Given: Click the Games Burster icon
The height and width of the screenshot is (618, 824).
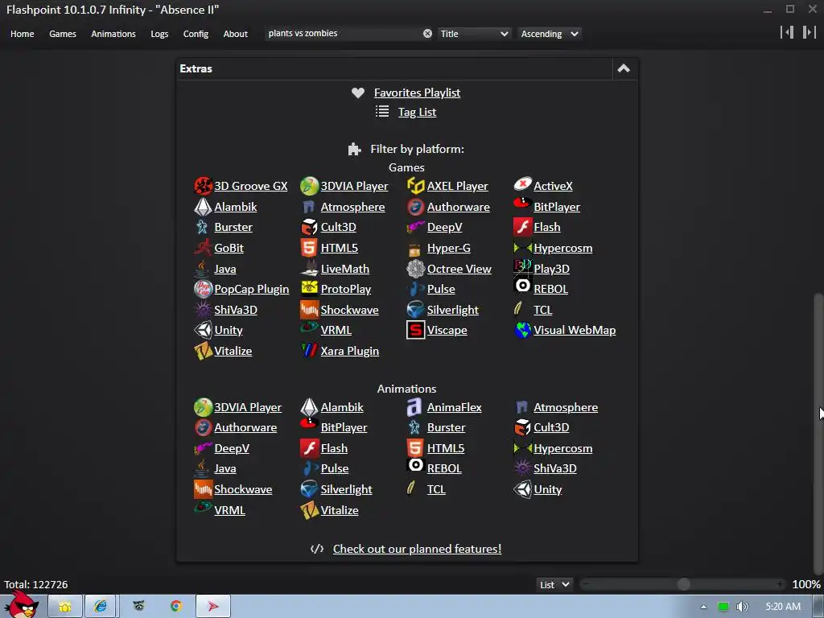Looking at the screenshot, I should pos(203,226).
